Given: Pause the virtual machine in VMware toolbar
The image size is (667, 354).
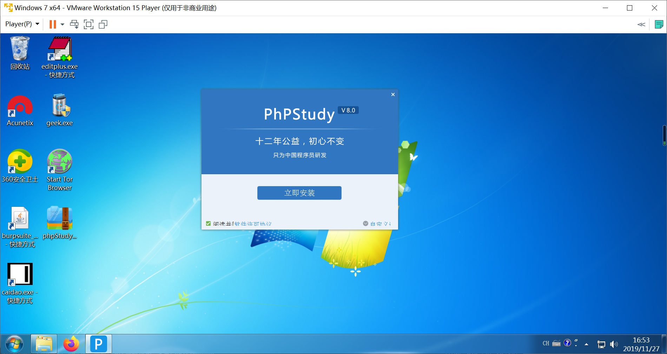Looking at the screenshot, I should point(53,24).
